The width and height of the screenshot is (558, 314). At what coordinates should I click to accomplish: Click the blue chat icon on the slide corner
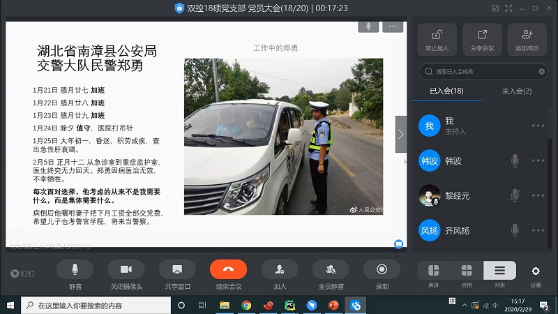pos(398,244)
